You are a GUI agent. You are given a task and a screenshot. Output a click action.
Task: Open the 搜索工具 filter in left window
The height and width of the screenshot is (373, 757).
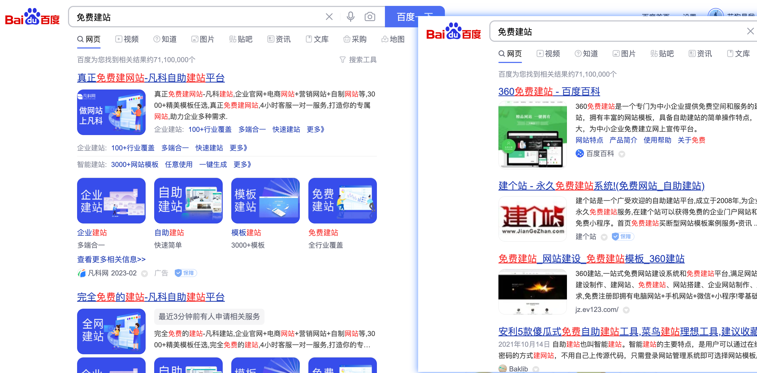click(x=358, y=60)
